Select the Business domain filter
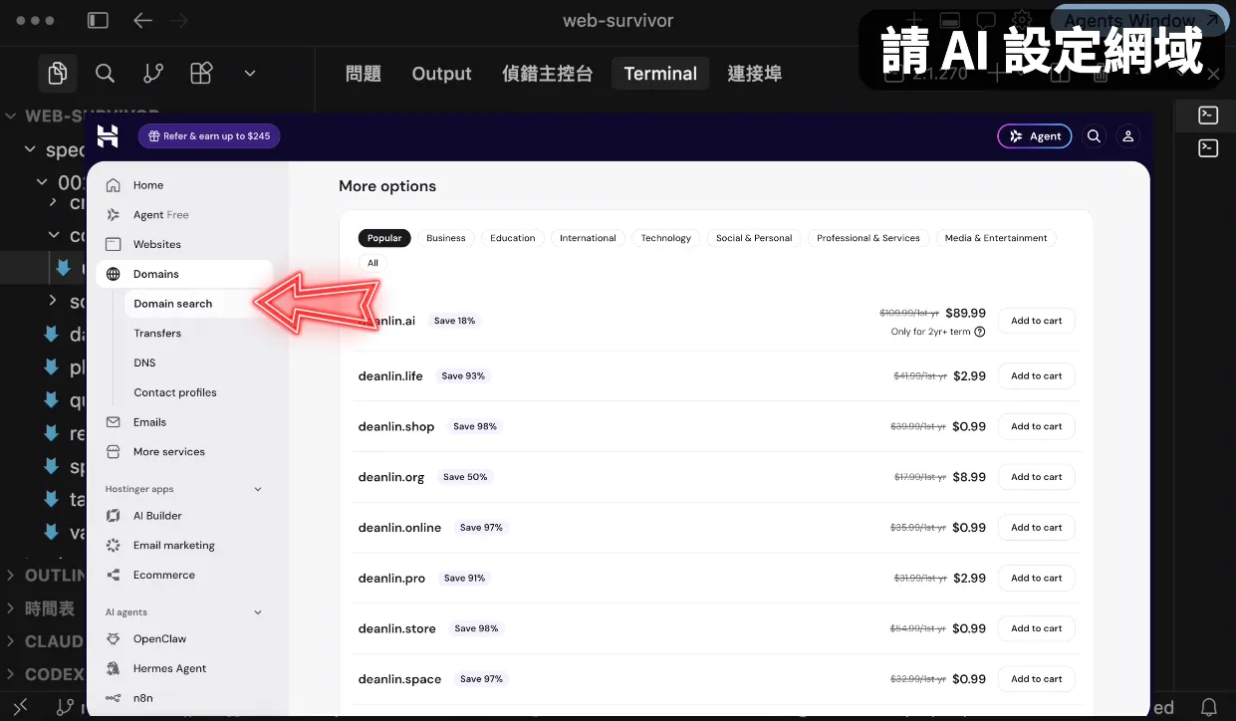1236x721 pixels. pyautogui.click(x=446, y=238)
